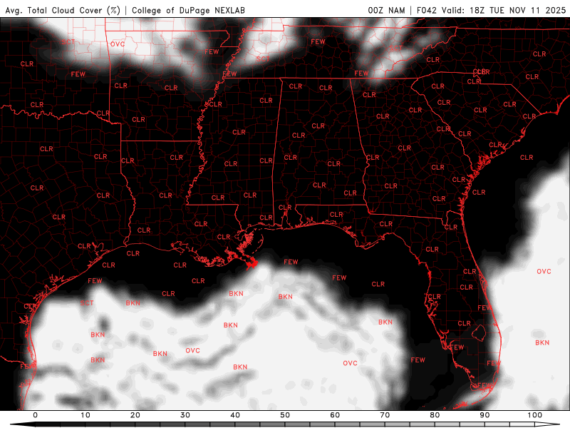This screenshot has width=570, height=428.
Task: Click the 80 value on the color scale
Action: point(435,415)
